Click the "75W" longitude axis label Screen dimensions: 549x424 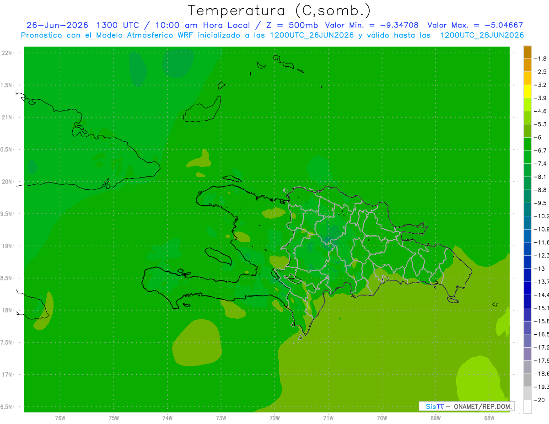coord(114,418)
